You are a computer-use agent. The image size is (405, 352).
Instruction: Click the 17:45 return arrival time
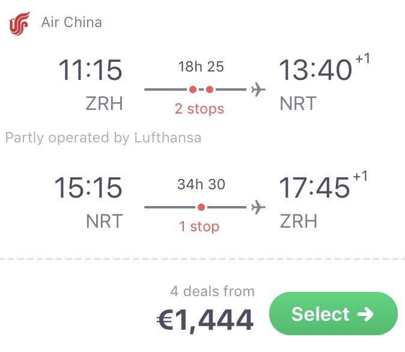pos(315,188)
